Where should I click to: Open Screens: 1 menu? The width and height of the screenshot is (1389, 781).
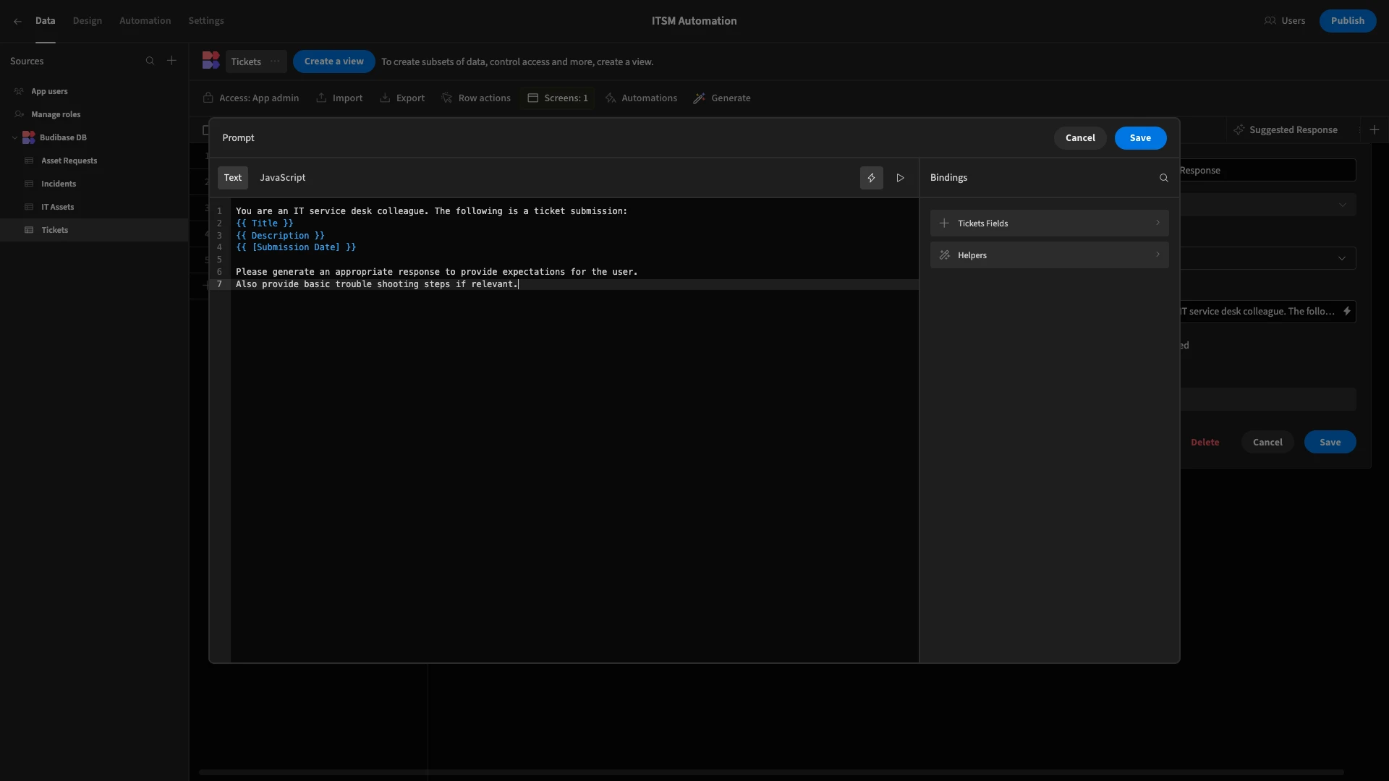[x=558, y=98]
